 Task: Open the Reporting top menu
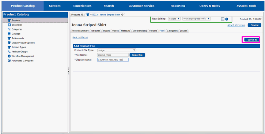[178, 6]
